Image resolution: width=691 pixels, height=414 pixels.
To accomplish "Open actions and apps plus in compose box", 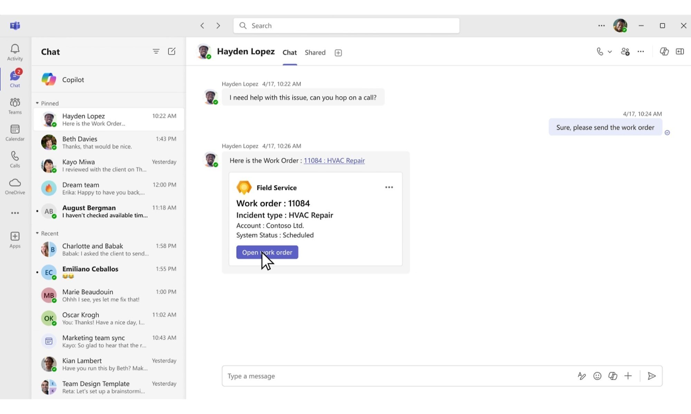I will pos(628,376).
